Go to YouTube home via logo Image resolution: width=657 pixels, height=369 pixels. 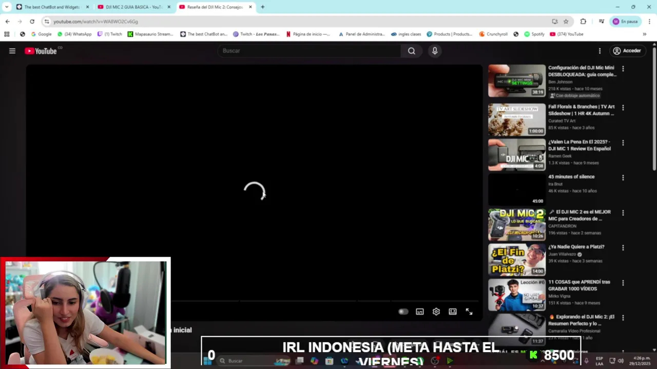coord(41,51)
